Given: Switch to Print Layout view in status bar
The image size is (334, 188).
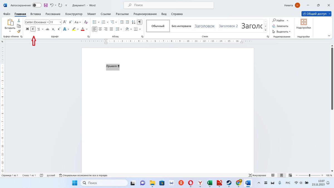Looking at the screenshot, I should (282, 175).
